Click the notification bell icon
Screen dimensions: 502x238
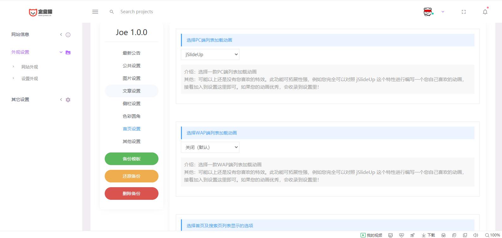click(485, 12)
